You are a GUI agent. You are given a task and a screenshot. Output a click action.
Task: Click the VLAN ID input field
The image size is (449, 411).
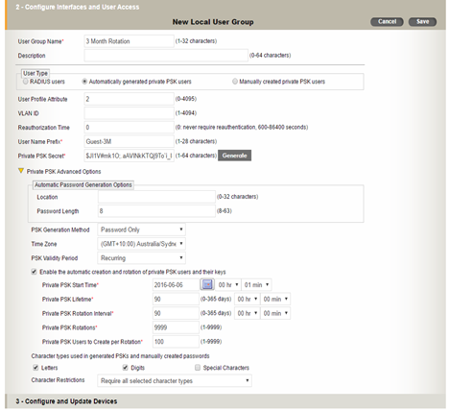coord(129,113)
